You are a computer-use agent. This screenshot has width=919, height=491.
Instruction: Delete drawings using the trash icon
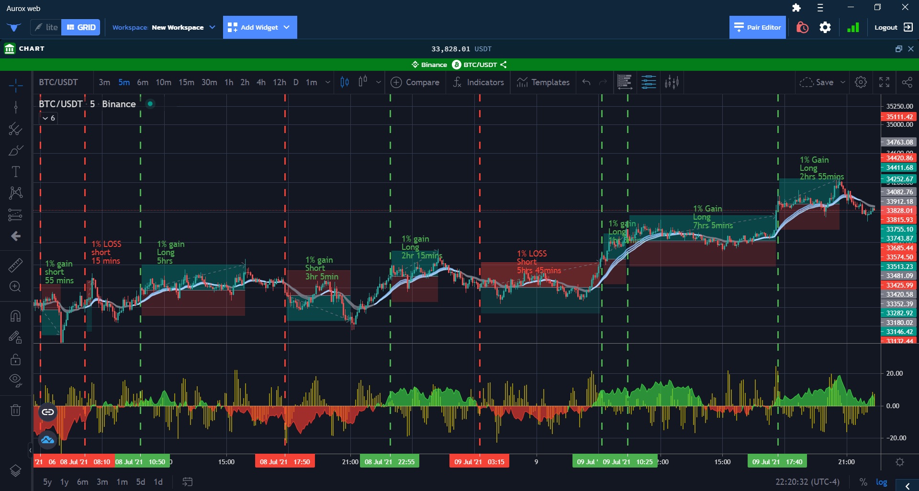pyautogui.click(x=16, y=410)
